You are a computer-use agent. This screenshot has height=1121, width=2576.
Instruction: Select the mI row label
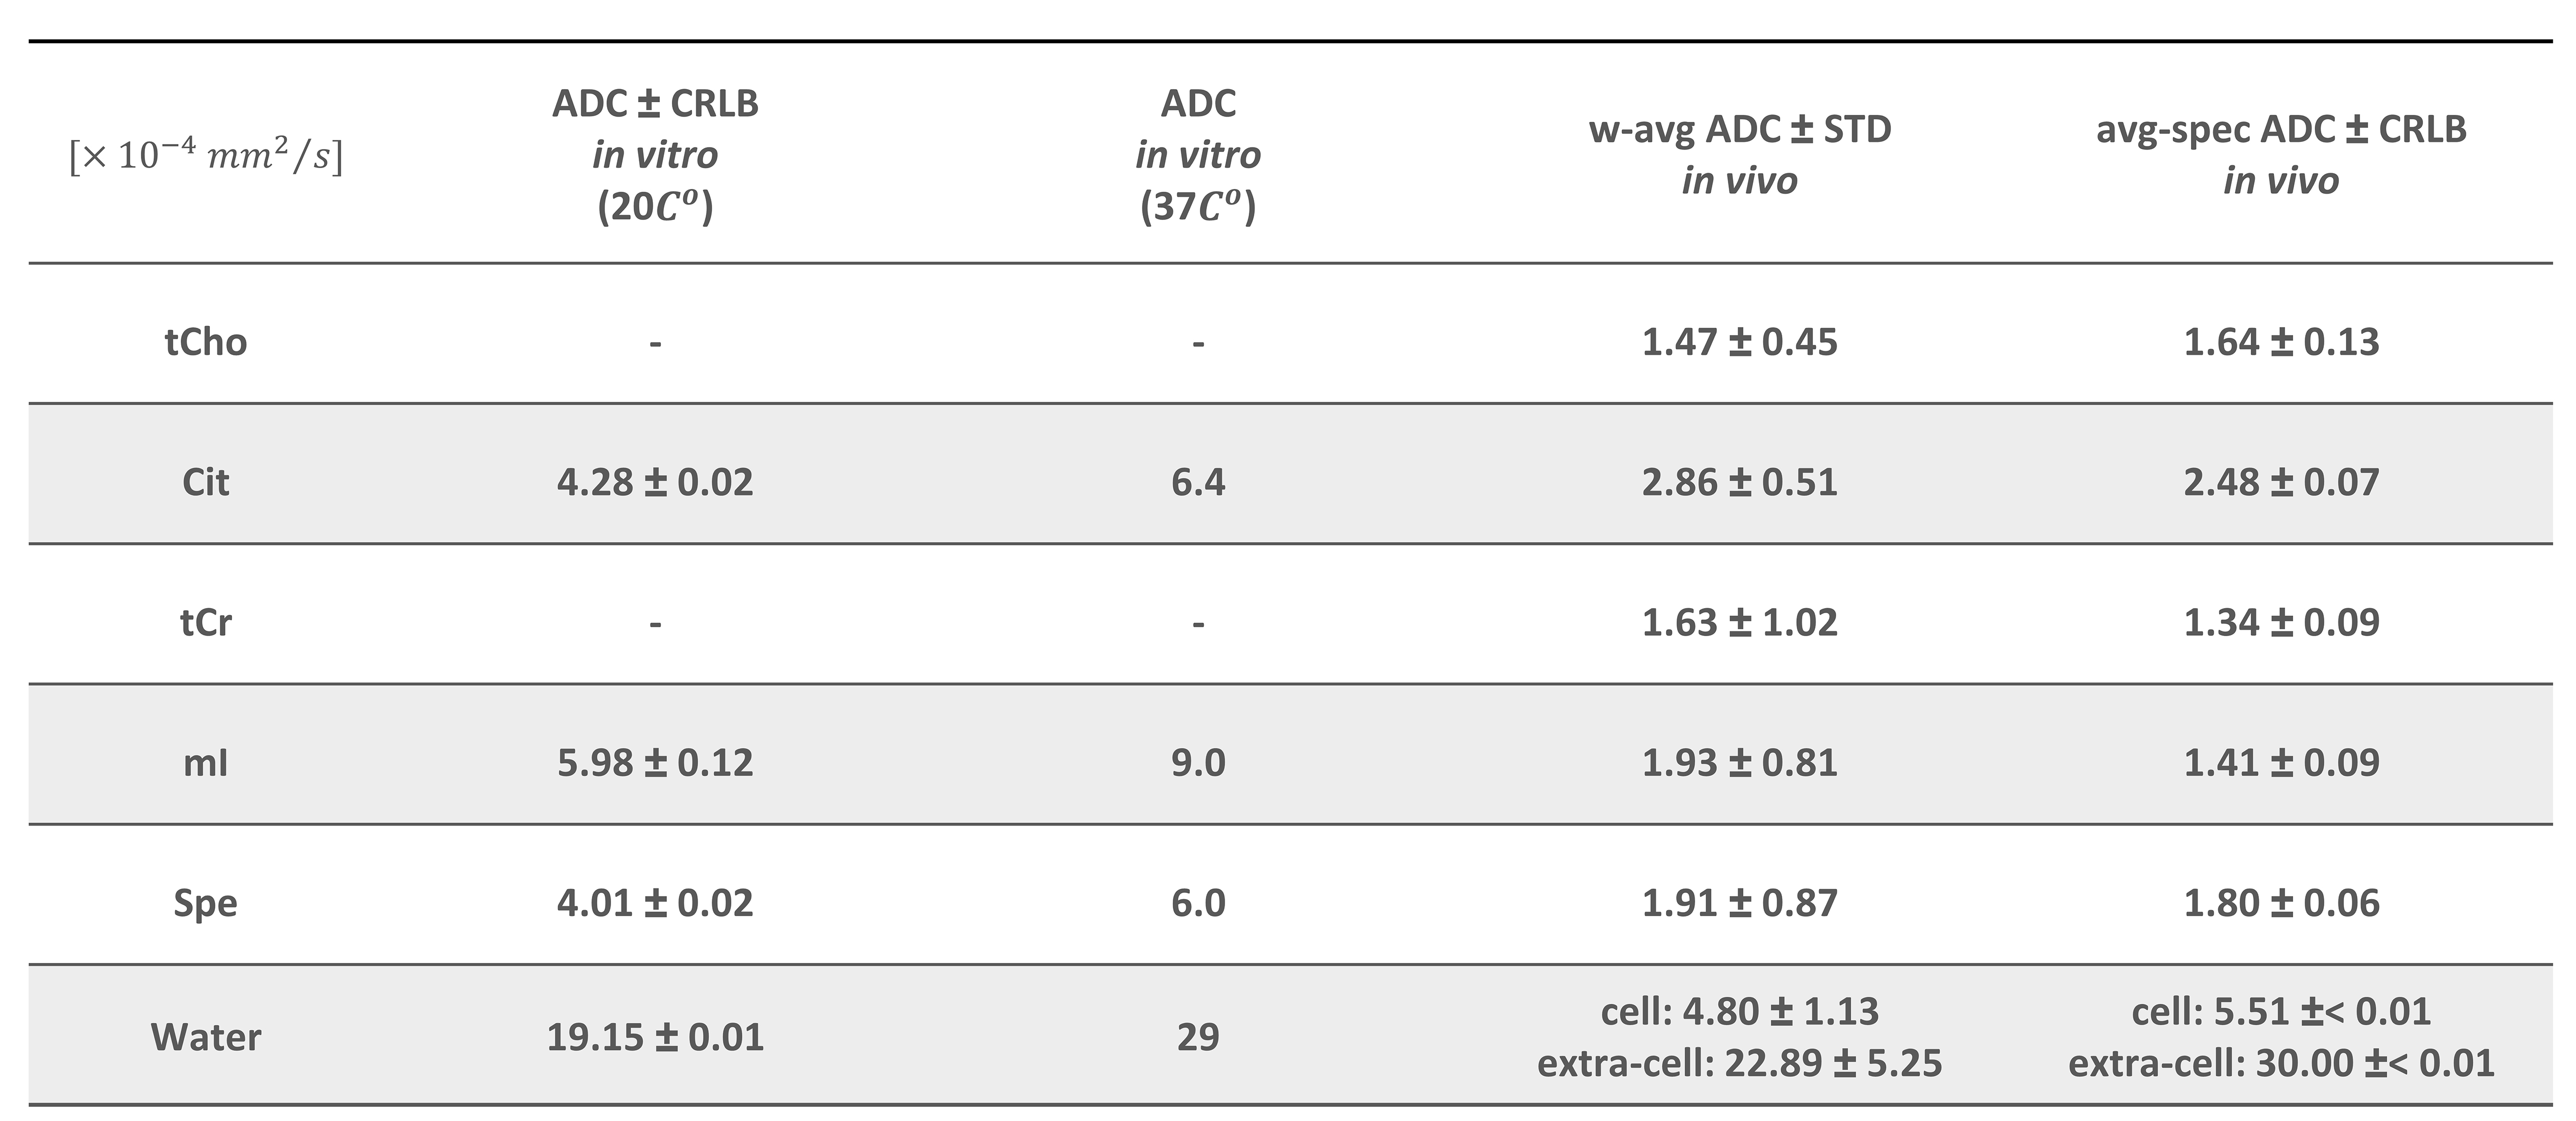pyautogui.click(x=205, y=762)
